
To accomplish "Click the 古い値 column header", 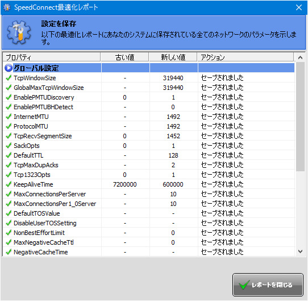I will (x=124, y=57).
